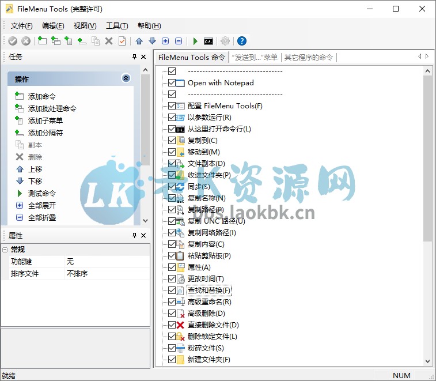Viewport: 436px width, 381px height.
Task: Open the 编辑(E) menu
Action: [53, 26]
